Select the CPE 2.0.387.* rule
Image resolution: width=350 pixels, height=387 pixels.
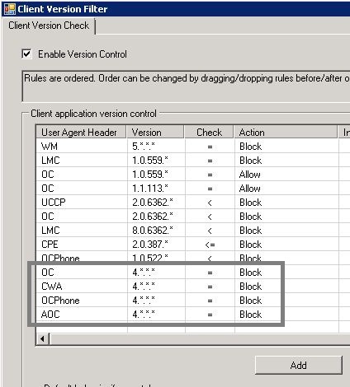click(192, 245)
